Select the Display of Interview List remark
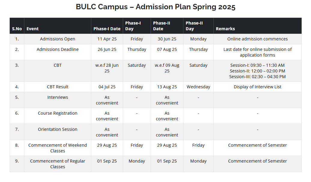Viewport: 311px width, 182px height. point(258,87)
